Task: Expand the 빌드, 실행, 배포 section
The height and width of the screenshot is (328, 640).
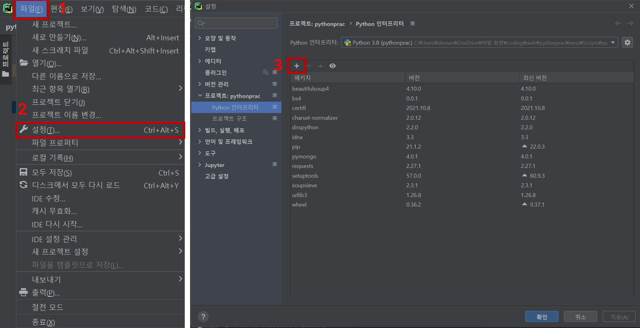Action: [x=200, y=130]
